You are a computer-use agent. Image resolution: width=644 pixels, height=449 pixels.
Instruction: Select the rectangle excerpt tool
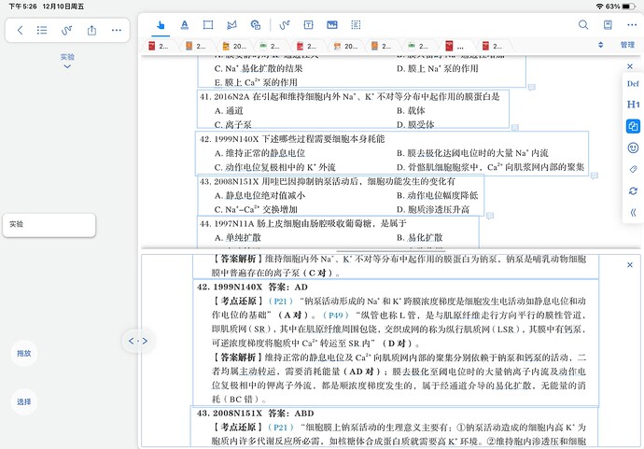point(208,25)
